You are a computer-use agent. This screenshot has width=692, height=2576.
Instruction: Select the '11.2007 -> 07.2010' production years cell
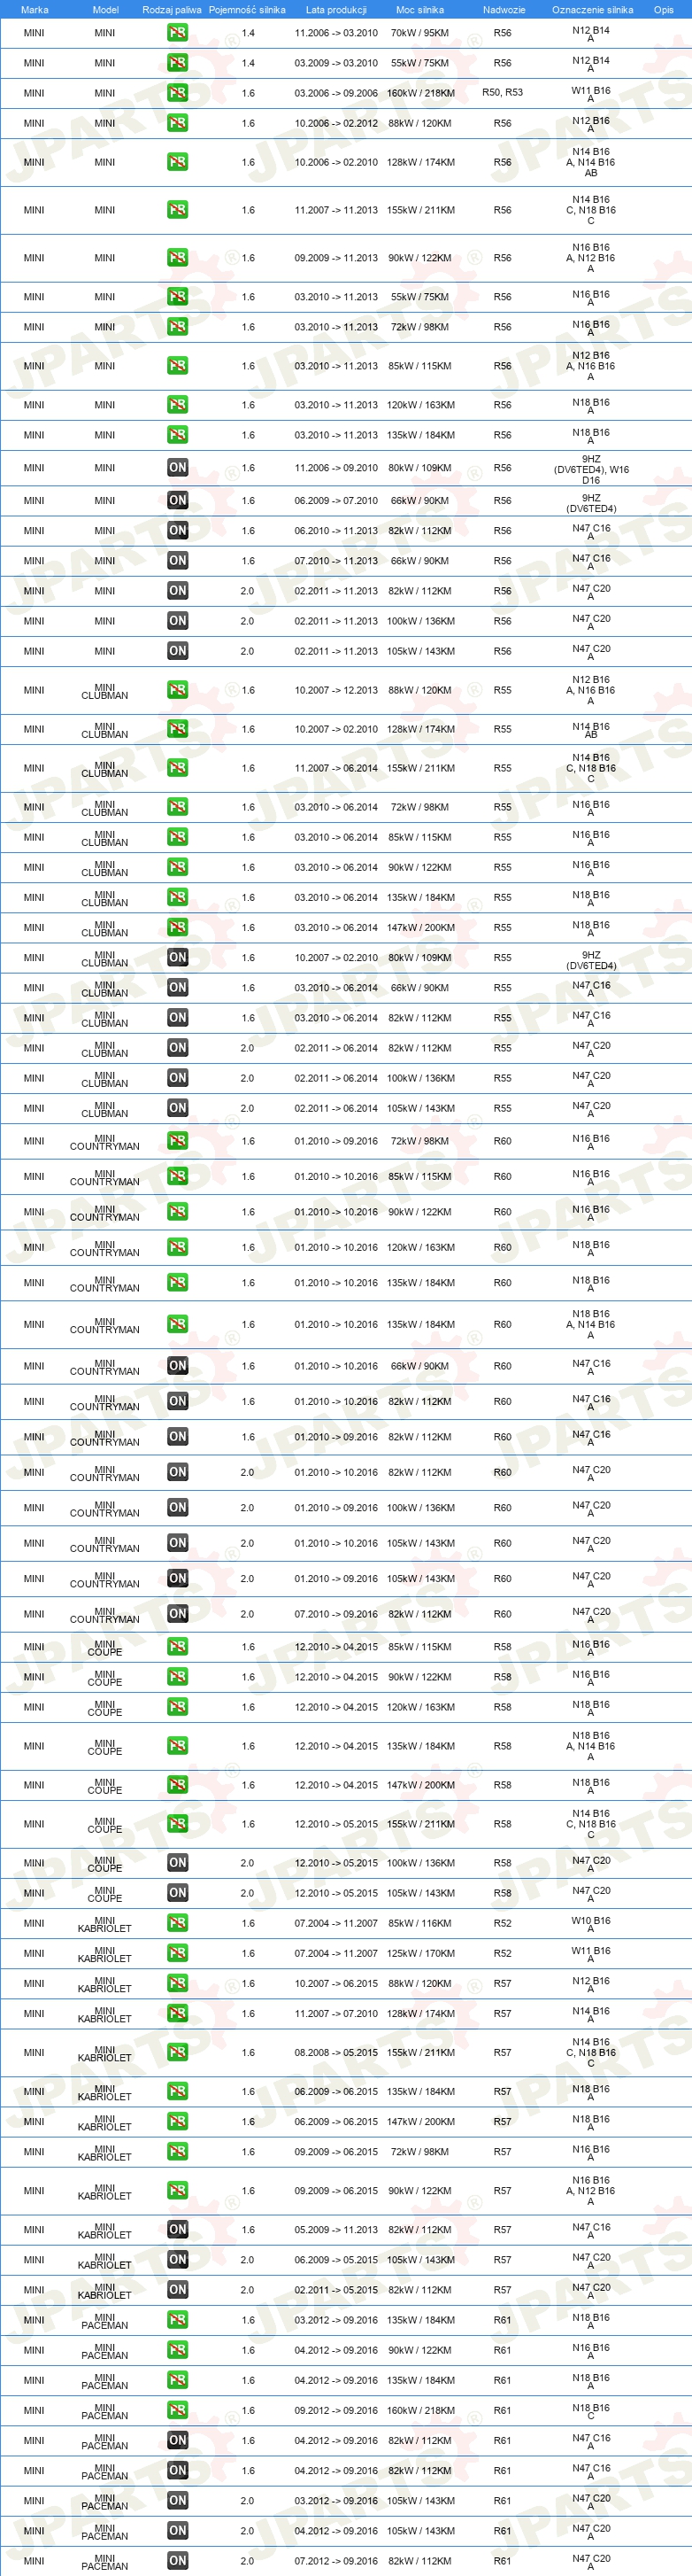335,2013
